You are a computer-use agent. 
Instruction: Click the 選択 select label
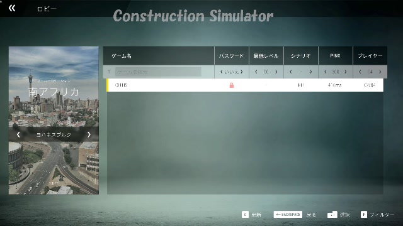tap(345, 215)
